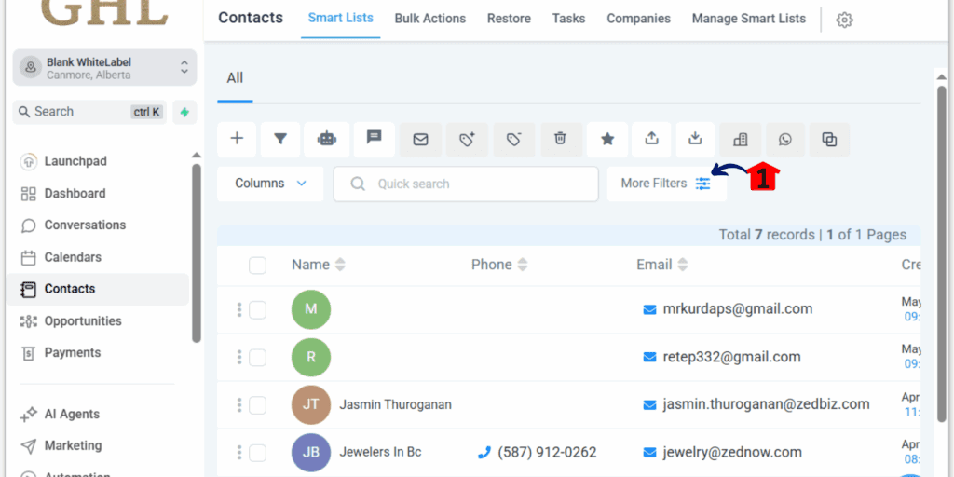Click the jewelry@zednow.com email
954x477 pixels.
pyautogui.click(x=732, y=453)
